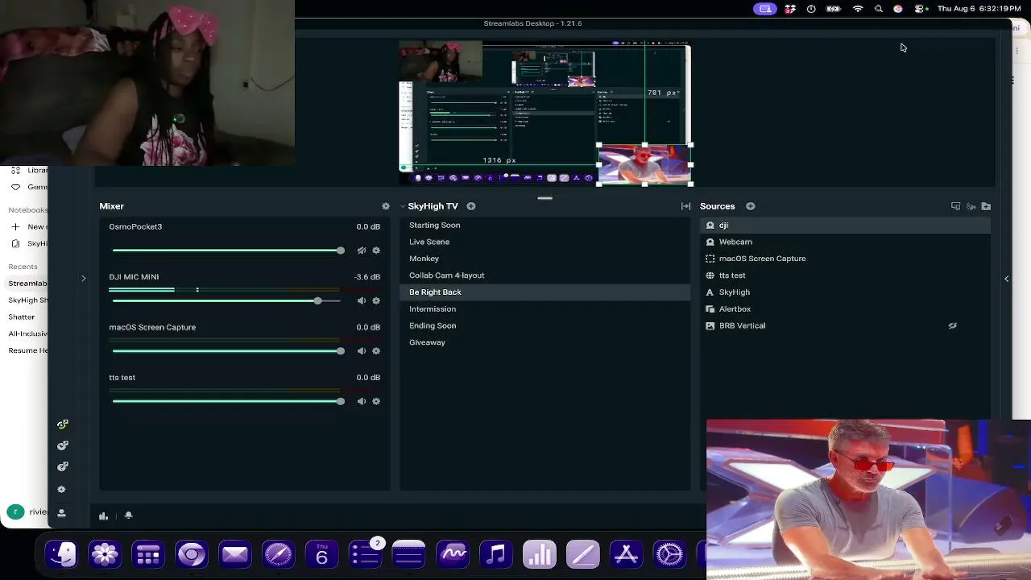Open scene transitions icon in Scenes header
The width and height of the screenshot is (1031, 580).
point(685,206)
